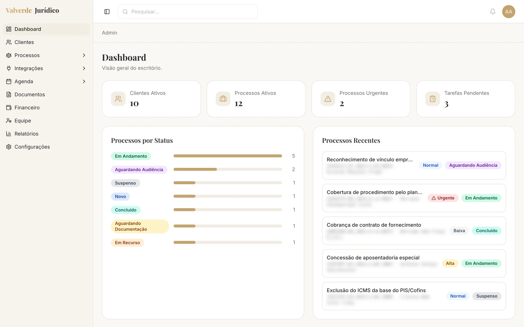Viewport: 524px width, 327px height.
Task: Go to Clientes in the sidebar
Action: (x=47, y=42)
